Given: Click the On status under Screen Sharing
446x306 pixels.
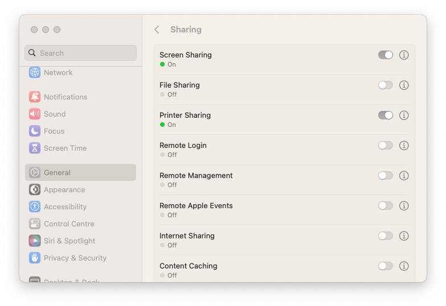Looking at the screenshot, I should coord(171,64).
